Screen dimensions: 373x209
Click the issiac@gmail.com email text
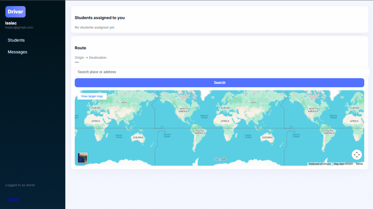pos(19,28)
